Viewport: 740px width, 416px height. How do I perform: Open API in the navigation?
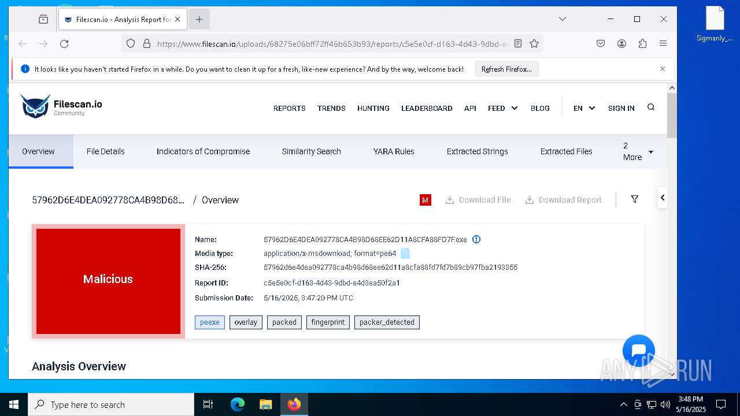click(x=470, y=108)
